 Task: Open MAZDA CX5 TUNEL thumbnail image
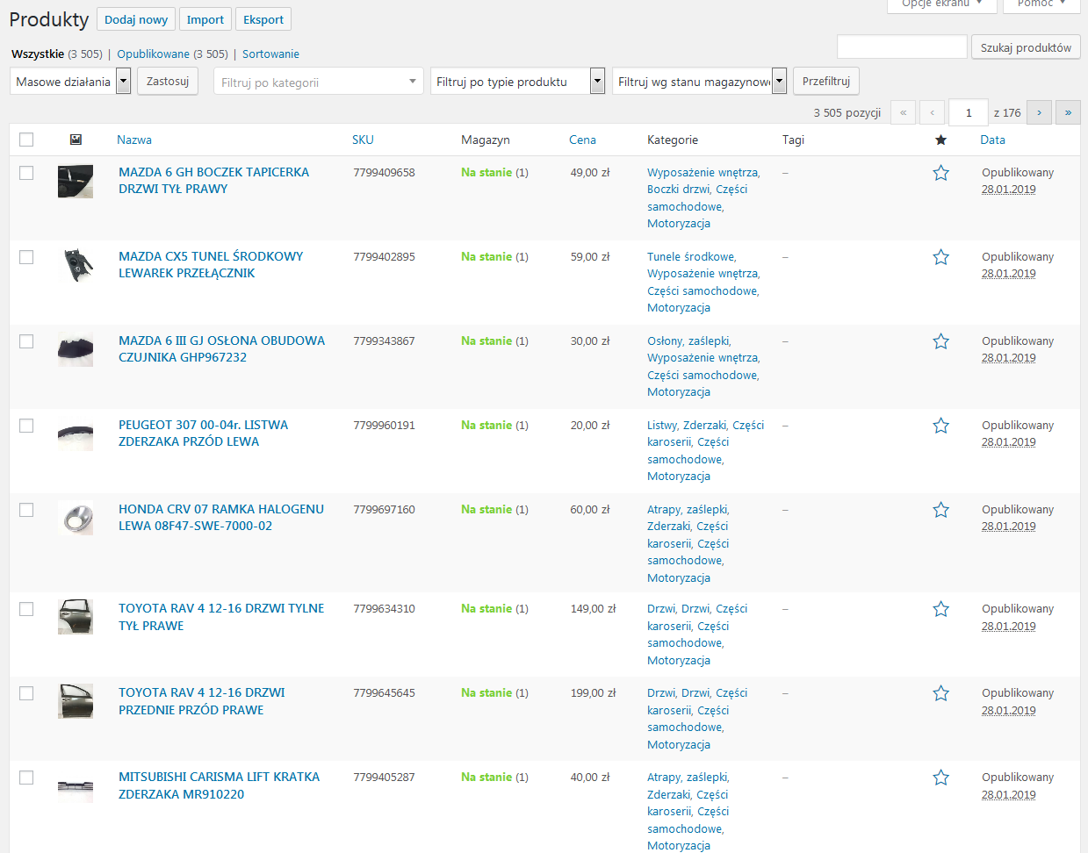[76, 266]
